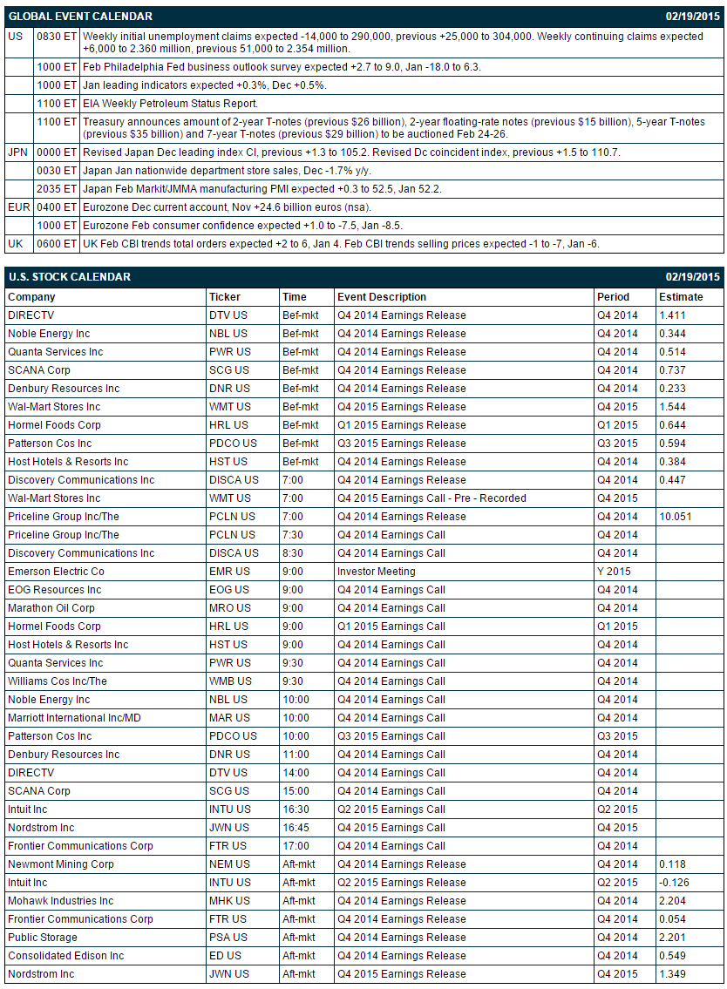Click Mohawk Industries Inc company name

tap(61, 901)
